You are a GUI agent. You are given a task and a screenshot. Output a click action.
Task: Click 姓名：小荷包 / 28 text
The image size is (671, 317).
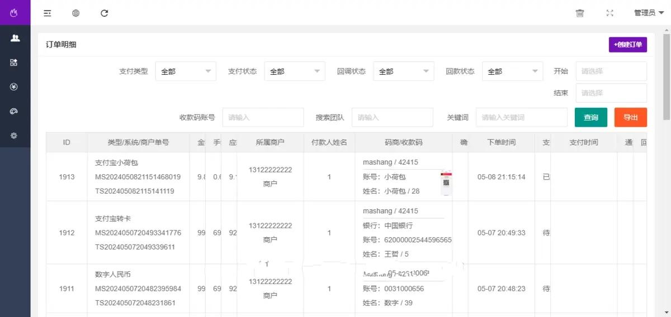[x=391, y=191]
